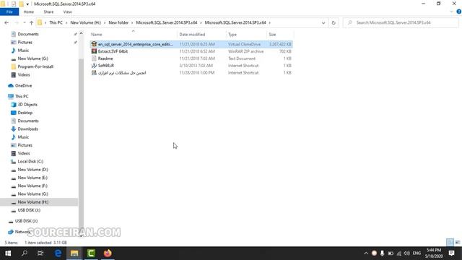
Task: Switch to Large icons view button
Action: 458,243
